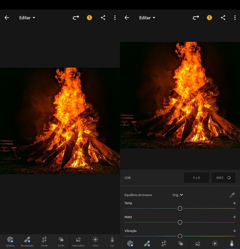Pick white balance eyedropper tool
Viewport: 240px width, 249px height.
[x=232, y=195]
